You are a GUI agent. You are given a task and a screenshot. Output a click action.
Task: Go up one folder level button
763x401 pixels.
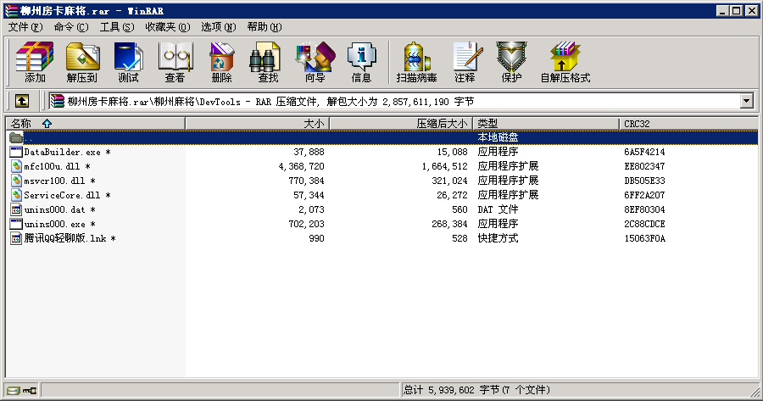click(22, 101)
